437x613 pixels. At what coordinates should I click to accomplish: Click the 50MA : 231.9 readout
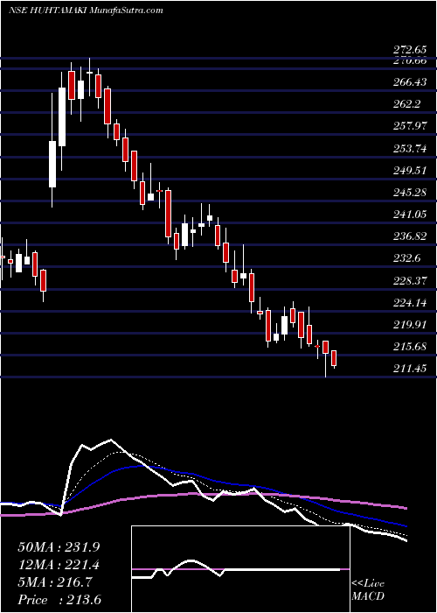(59, 547)
